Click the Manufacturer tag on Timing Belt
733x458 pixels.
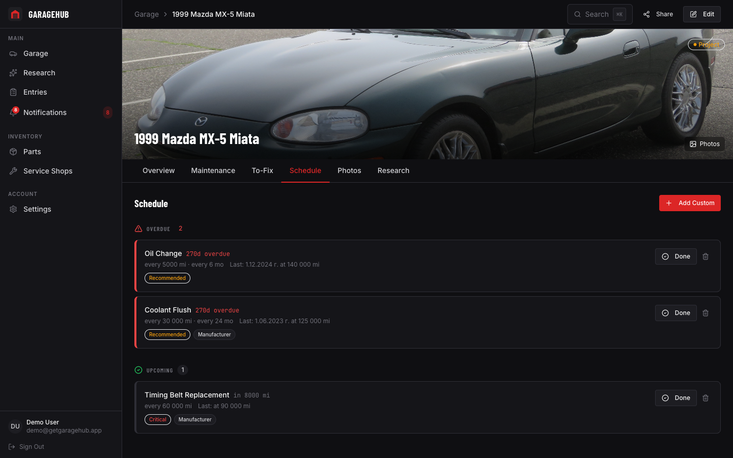[x=195, y=420]
